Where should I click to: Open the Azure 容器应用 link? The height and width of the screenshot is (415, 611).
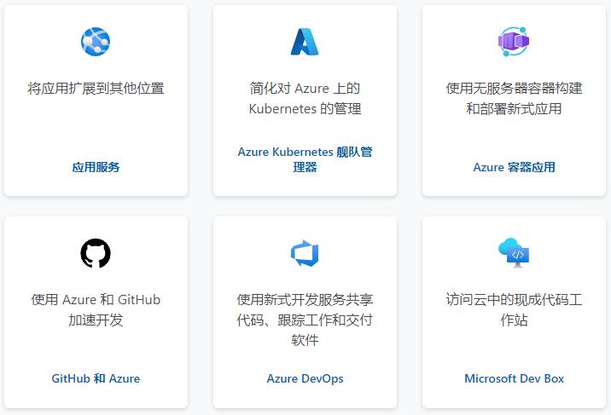coord(514,167)
